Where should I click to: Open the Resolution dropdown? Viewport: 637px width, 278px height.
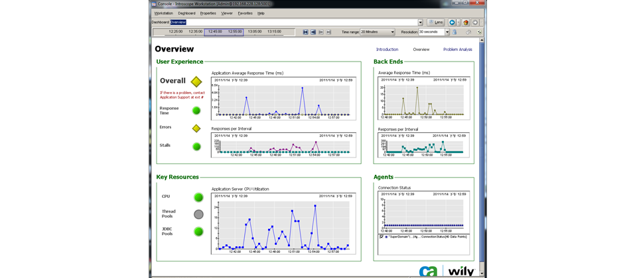point(447,32)
